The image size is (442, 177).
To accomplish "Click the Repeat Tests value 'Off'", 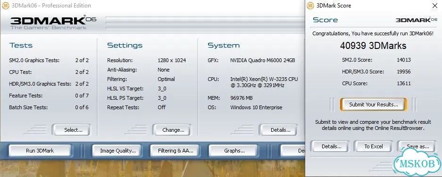I will click(161, 107).
